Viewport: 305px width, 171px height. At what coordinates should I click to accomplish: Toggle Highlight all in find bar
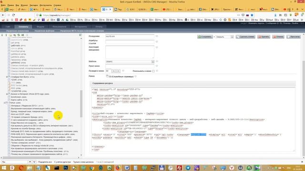pos(45,162)
